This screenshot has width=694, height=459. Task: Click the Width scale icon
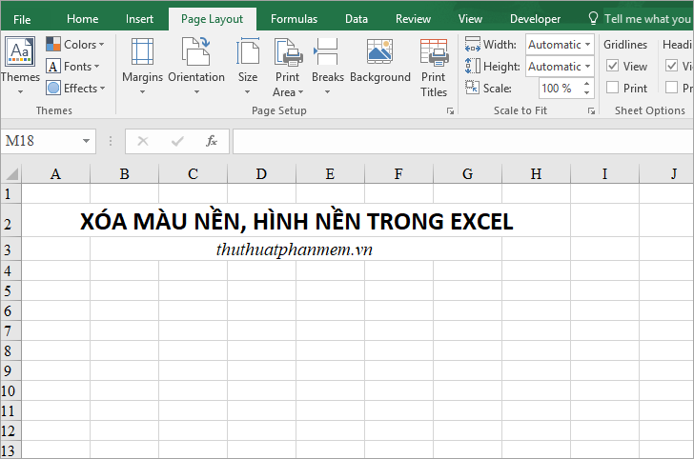pyautogui.click(x=473, y=44)
